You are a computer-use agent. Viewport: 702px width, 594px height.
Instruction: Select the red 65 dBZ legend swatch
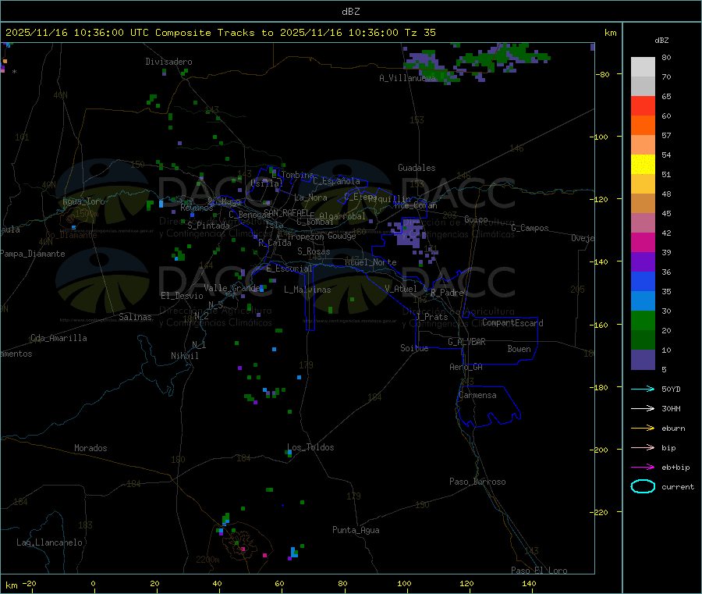(643, 105)
